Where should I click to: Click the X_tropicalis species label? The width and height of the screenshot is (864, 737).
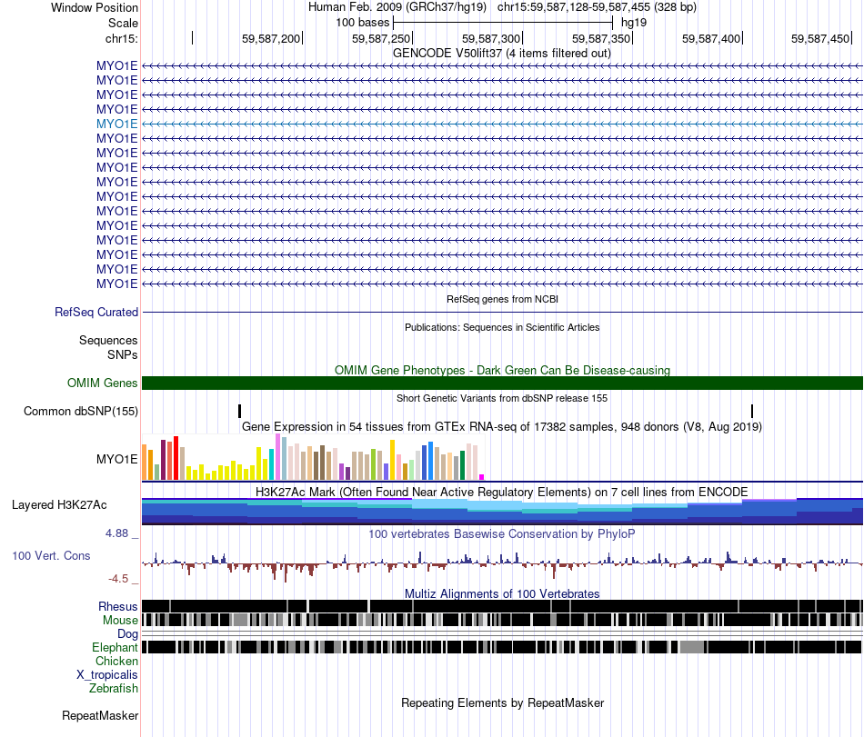point(107,675)
